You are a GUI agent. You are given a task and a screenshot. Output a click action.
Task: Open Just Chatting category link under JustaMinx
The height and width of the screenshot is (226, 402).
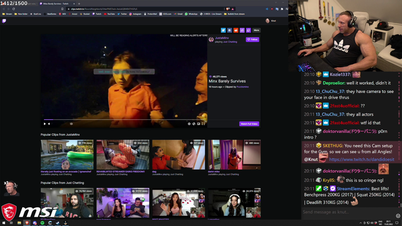[x=230, y=42]
